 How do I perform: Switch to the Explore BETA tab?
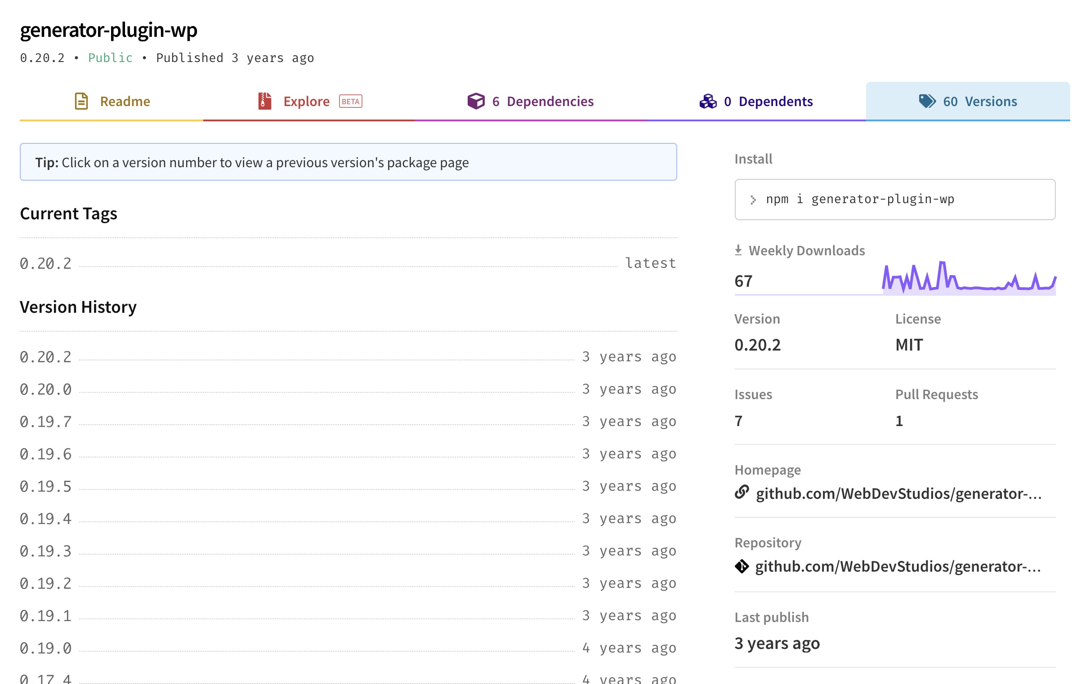[309, 101]
